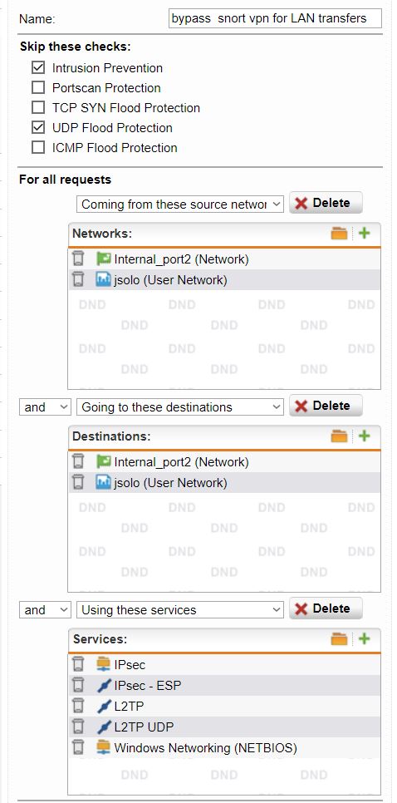Open folder icon in Services panel
The image size is (397, 803).
[339, 639]
